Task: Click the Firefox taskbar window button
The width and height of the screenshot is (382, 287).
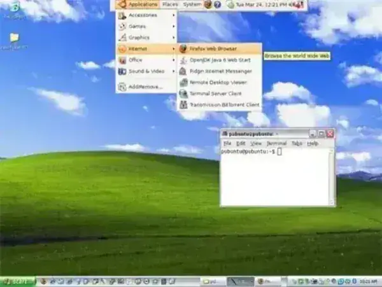Action: coord(268,282)
